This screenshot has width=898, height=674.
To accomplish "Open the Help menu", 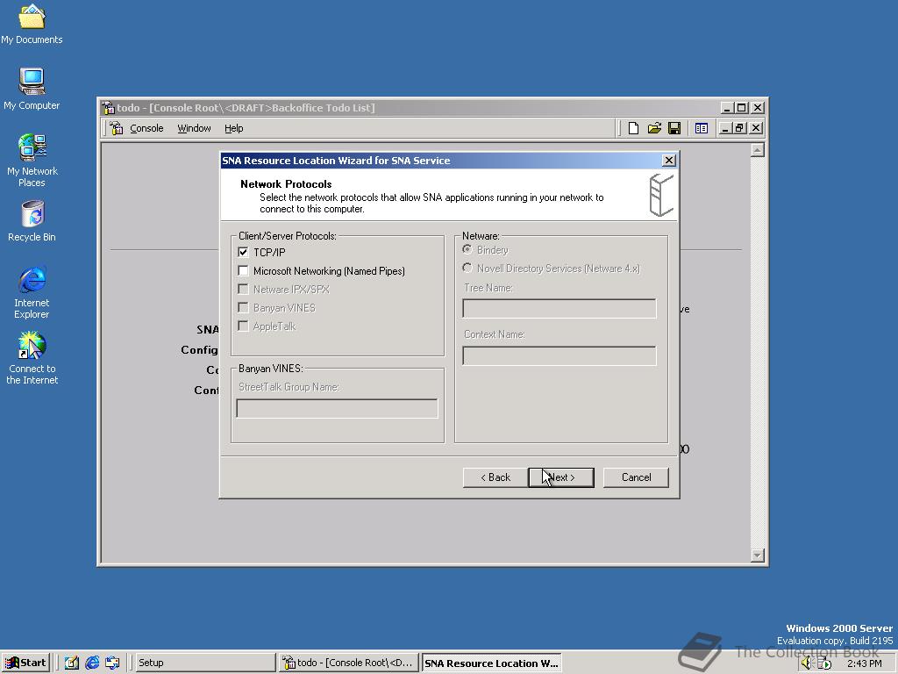I will (233, 128).
